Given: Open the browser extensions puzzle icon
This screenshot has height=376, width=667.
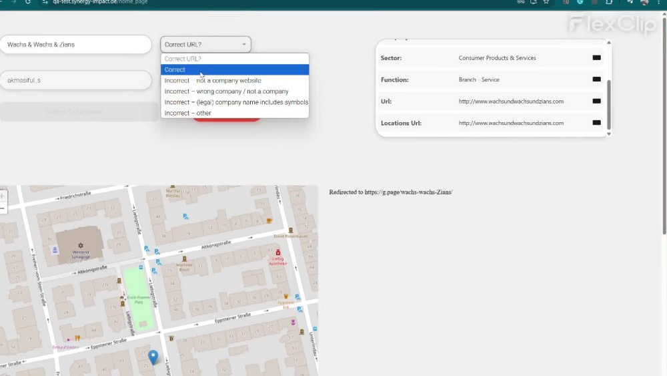Looking at the screenshot, I should [x=609, y=2].
